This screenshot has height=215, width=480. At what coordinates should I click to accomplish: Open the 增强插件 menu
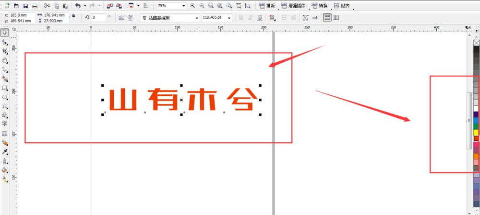click(293, 5)
